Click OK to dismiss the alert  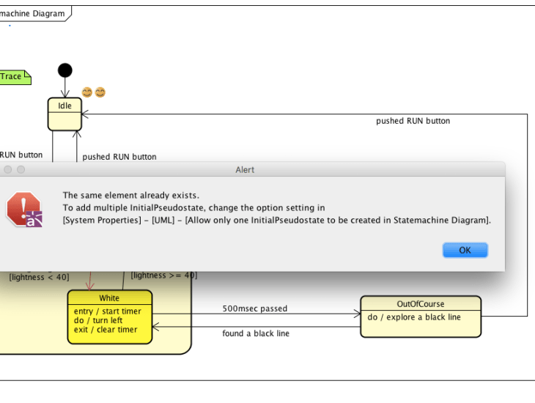465,250
